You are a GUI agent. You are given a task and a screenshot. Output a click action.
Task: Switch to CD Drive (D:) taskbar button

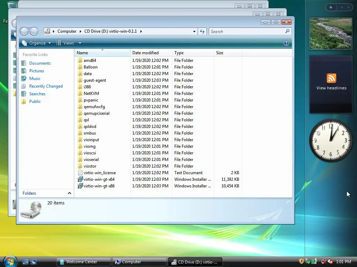pos(195,262)
